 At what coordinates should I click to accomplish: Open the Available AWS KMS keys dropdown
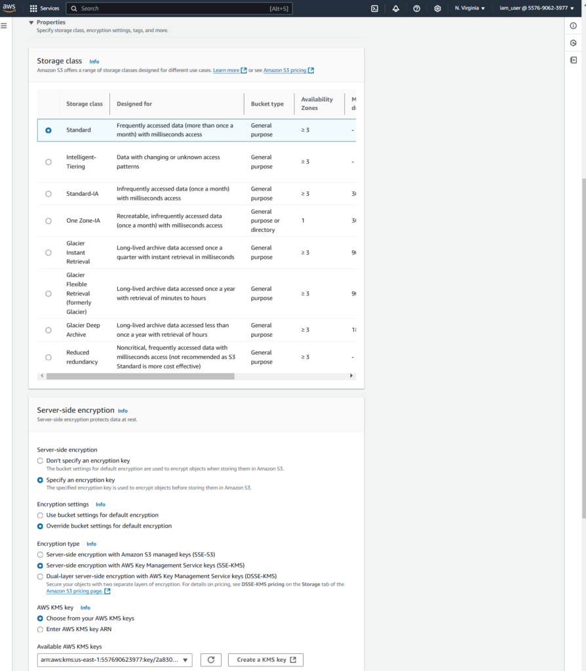[x=115, y=660]
